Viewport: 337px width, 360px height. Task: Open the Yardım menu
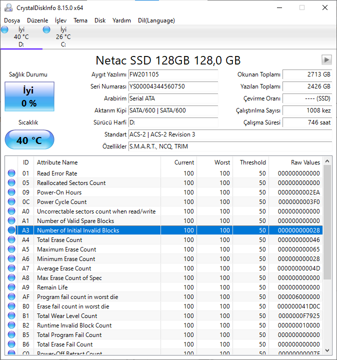tap(121, 20)
